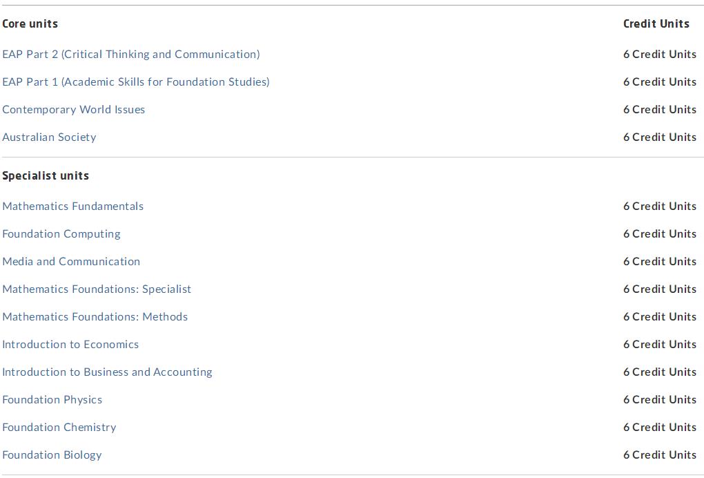Click the Credit Units column header
The width and height of the screenshot is (704, 478).
click(x=656, y=23)
